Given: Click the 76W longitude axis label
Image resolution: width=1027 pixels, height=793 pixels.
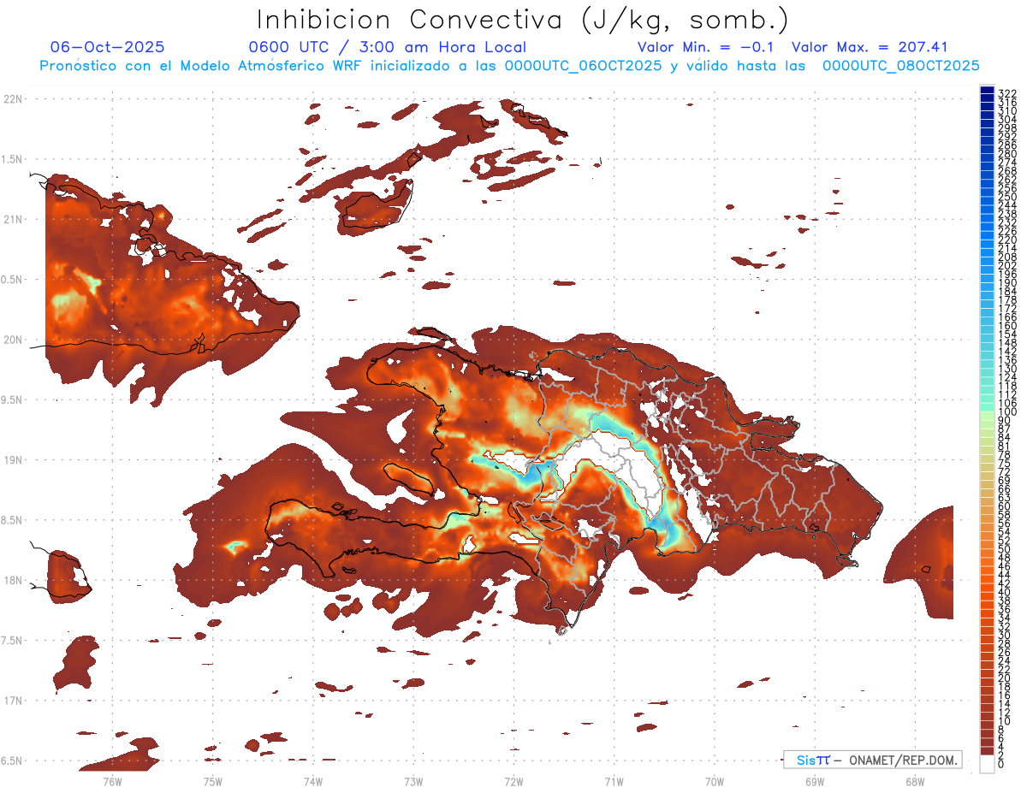Looking at the screenshot, I should click(x=112, y=780).
